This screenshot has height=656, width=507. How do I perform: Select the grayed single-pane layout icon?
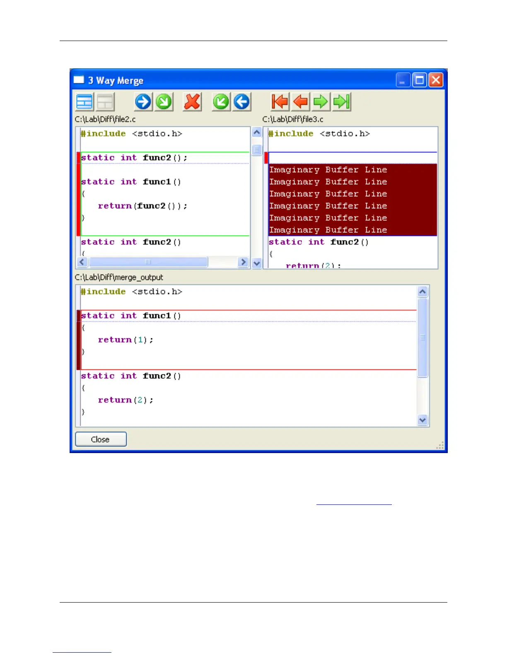pyautogui.click(x=105, y=102)
